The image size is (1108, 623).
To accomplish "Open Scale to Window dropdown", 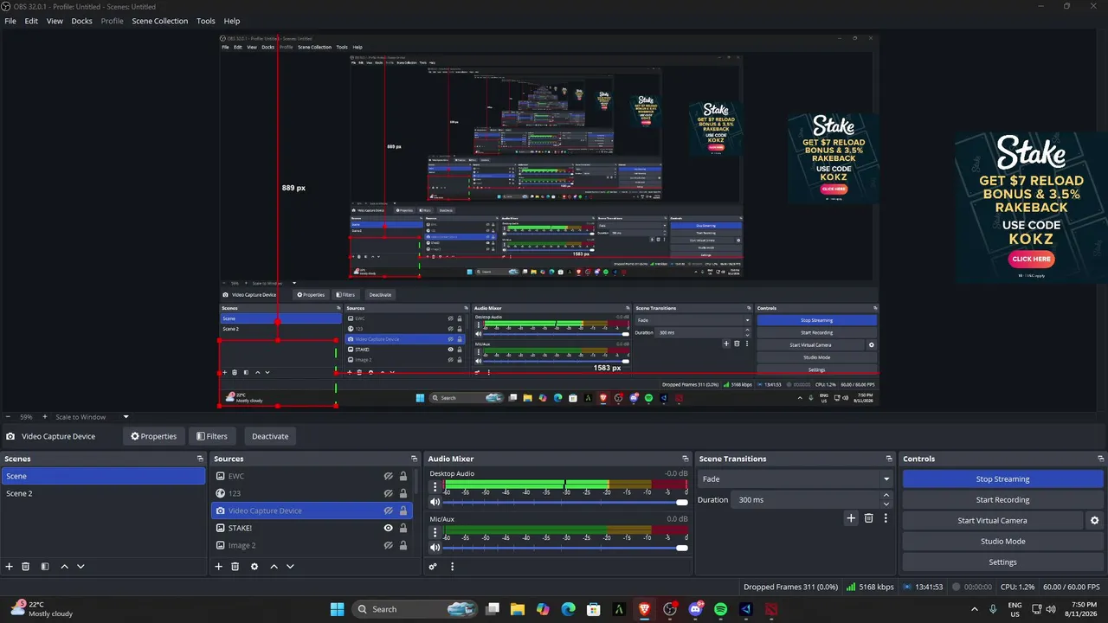I will tap(93, 417).
